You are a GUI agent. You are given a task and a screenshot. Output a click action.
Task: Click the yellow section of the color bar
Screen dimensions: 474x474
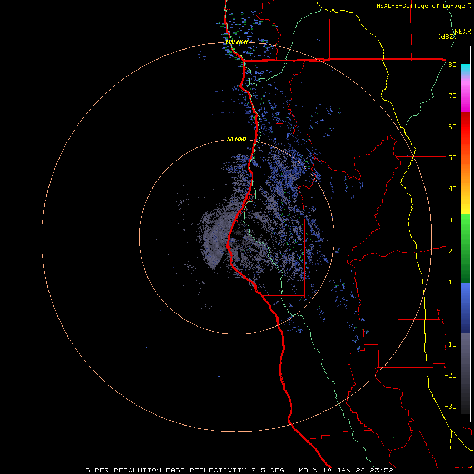(x=465, y=205)
